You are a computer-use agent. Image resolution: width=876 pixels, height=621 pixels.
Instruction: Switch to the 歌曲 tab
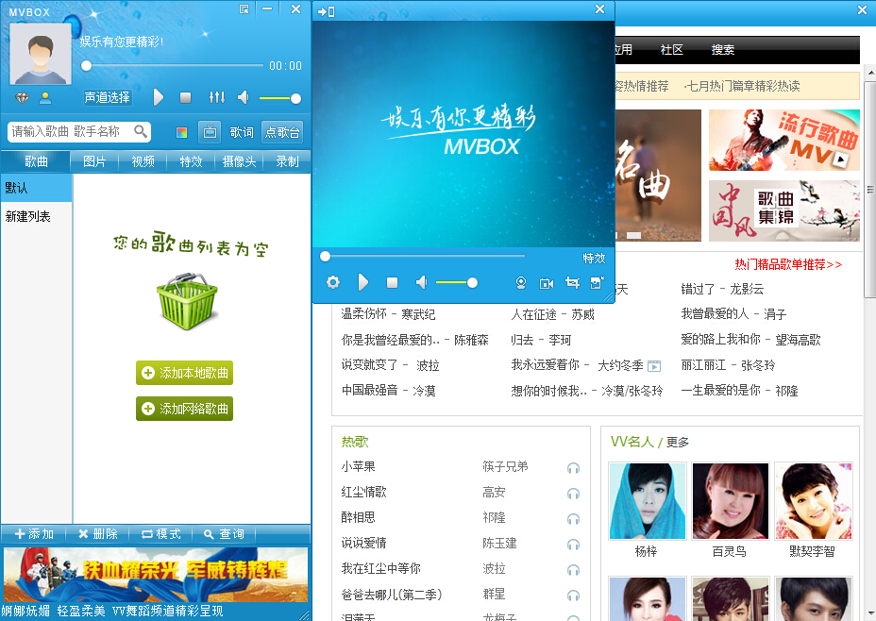pyautogui.click(x=36, y=162)
